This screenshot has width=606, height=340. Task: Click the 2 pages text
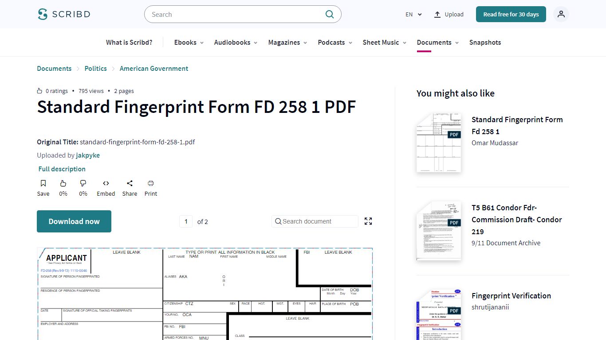click(x=124, y=91)
